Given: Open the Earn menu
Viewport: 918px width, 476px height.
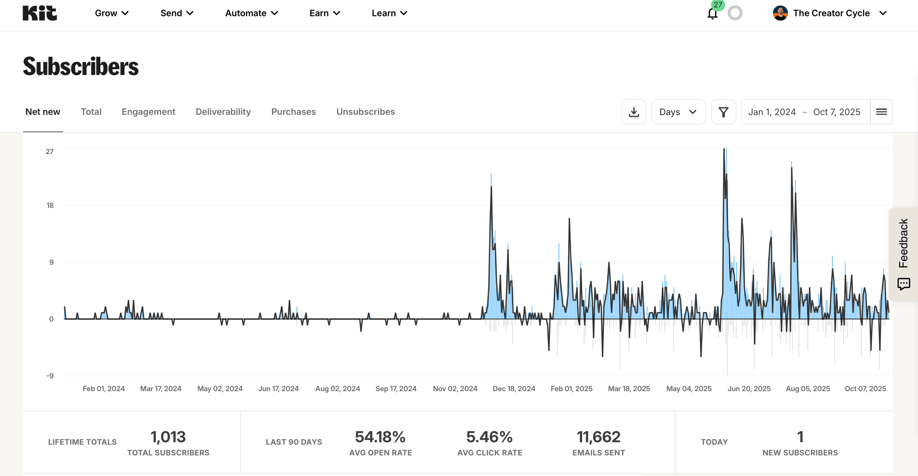Looking at the screenshot, I should 324,13.
